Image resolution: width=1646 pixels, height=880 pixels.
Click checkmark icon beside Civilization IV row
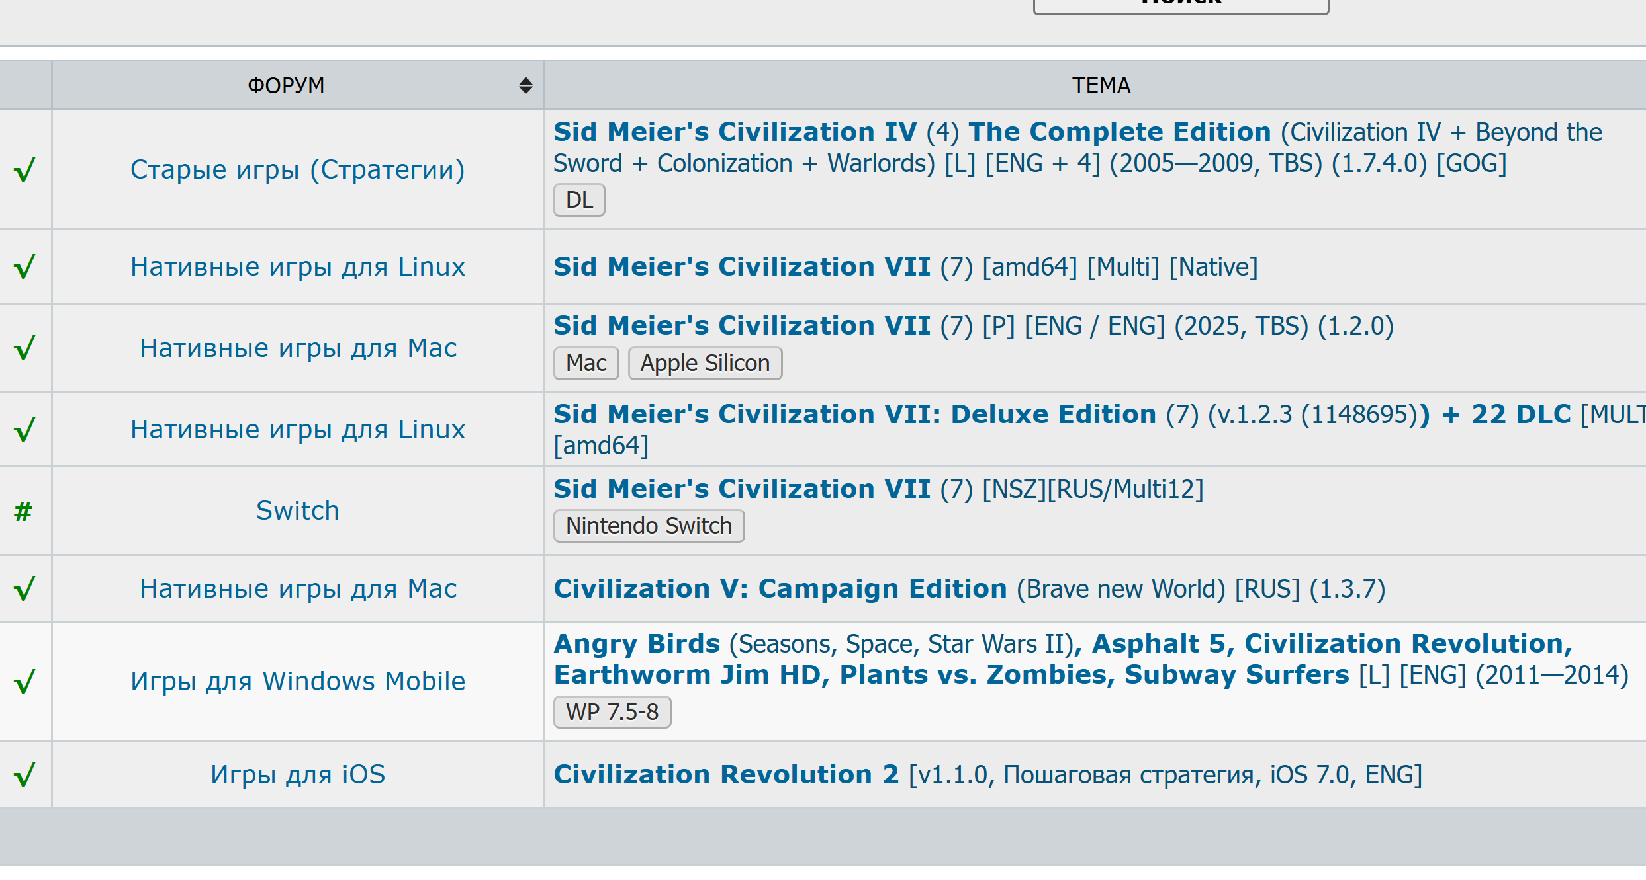pos(24,171)
